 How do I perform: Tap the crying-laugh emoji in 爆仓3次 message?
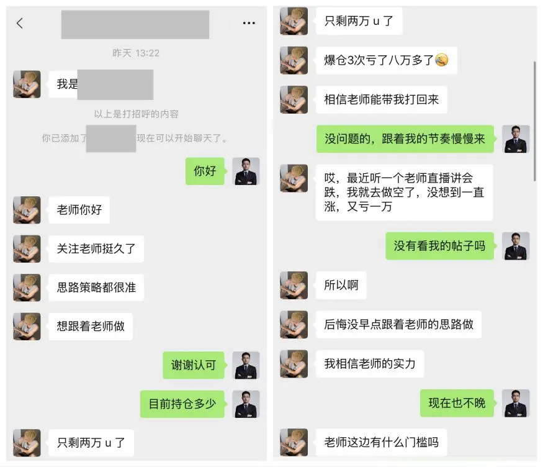point(441,60)
